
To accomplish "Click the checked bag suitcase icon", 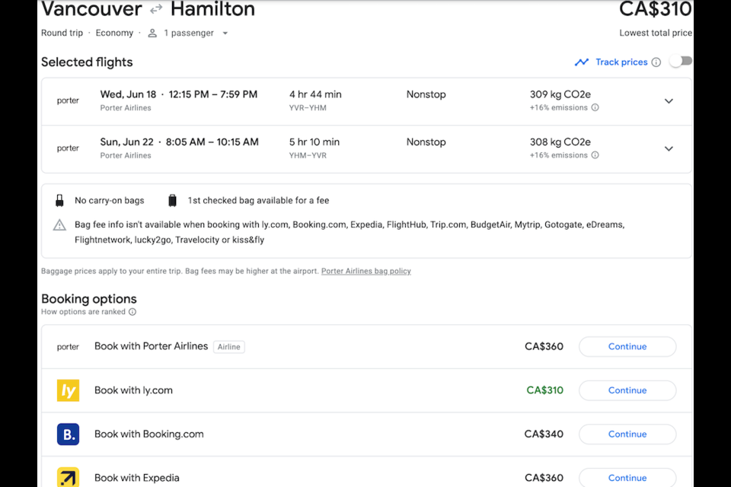I will tap(172, 200).
